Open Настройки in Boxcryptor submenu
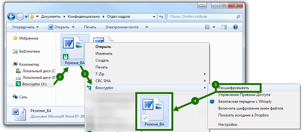 coord(254,125)
